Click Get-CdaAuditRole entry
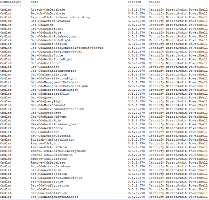Image resolution: width=209 pixels, height=200 pixels. pos(46,32)
